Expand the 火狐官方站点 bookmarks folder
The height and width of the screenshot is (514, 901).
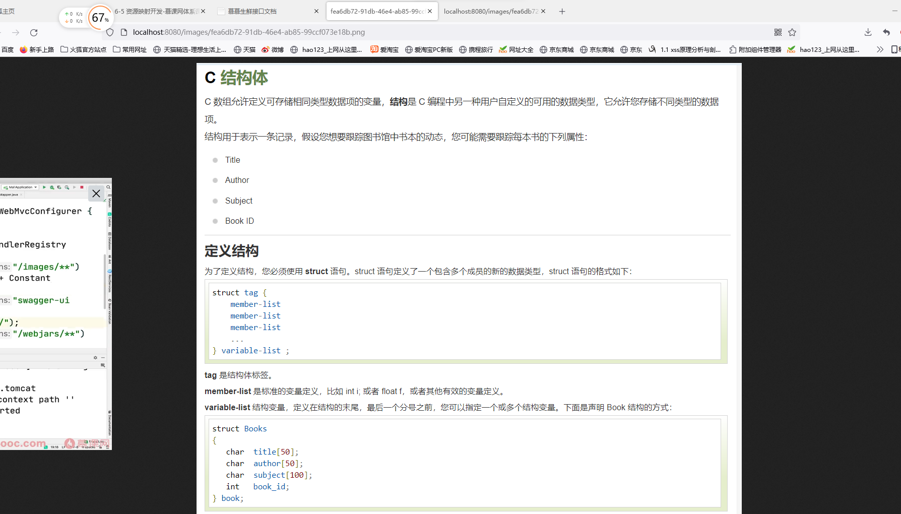click(84, 49)
